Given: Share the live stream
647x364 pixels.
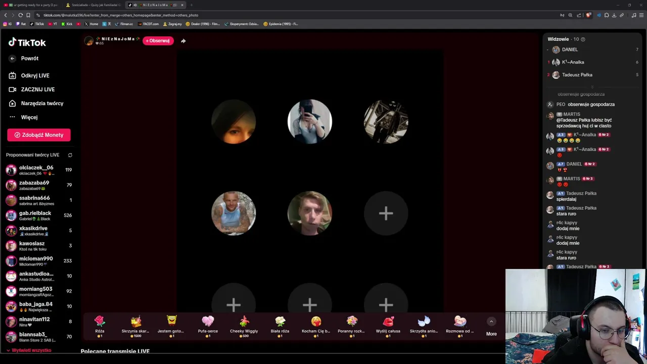Looking at the screenshot, I should tap(183, 41).
